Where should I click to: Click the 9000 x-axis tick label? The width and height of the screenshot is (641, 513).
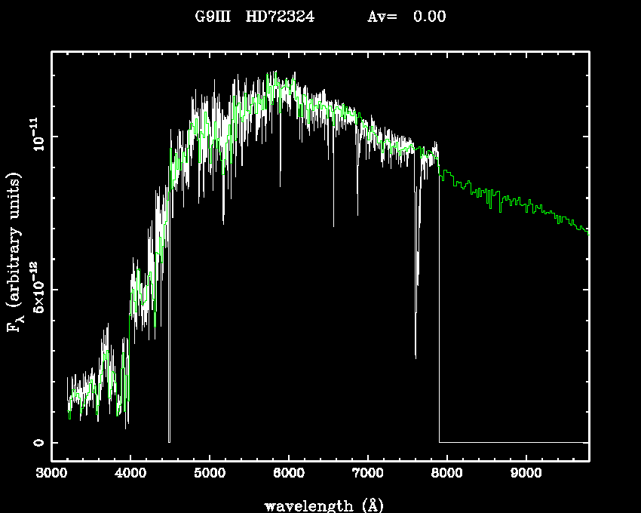[526, 474]
